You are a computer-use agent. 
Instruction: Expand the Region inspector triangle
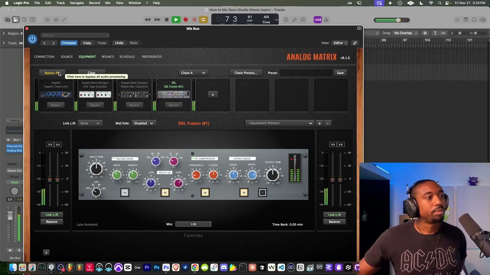tap(4, 33)
